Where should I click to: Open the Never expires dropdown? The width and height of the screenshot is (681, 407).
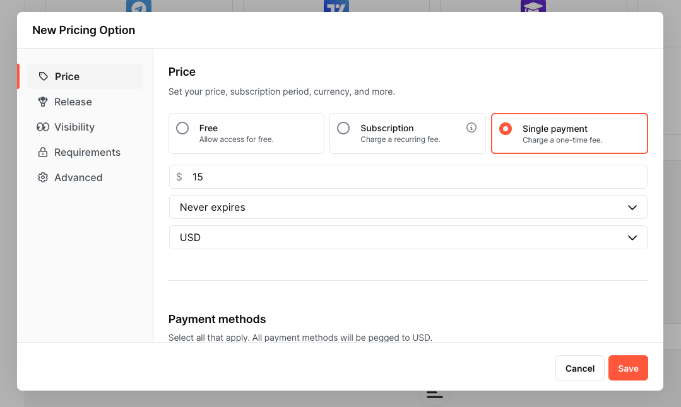(408, 207)
